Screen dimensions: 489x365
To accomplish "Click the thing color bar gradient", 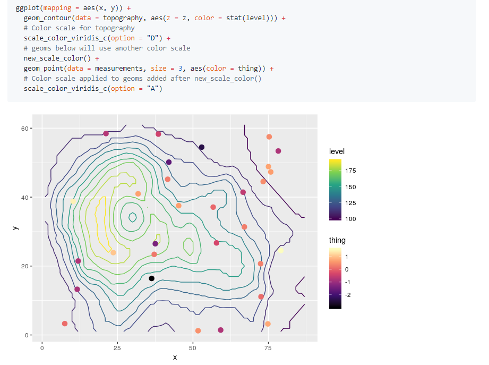I will [x=335, y=278].
